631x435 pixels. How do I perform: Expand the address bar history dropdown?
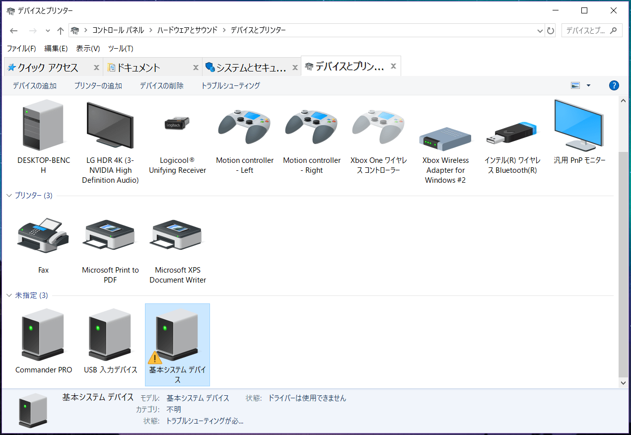pos(540,31)
